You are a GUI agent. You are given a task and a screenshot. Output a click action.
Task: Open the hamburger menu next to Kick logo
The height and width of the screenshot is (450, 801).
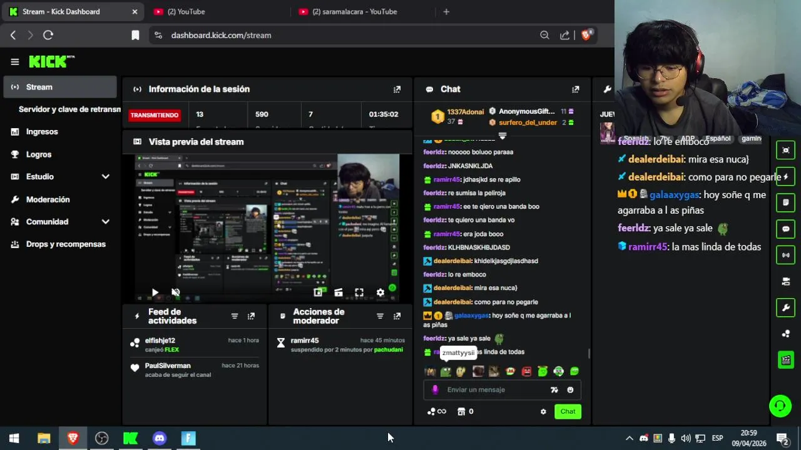15,62
